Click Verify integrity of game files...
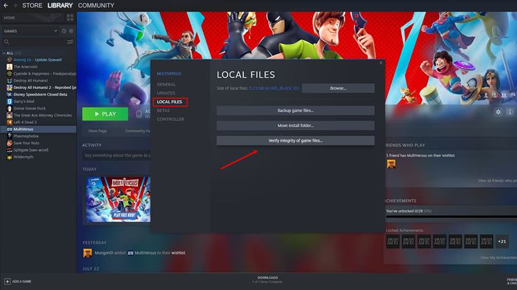 pyautogui.click(x=295, y=140)
